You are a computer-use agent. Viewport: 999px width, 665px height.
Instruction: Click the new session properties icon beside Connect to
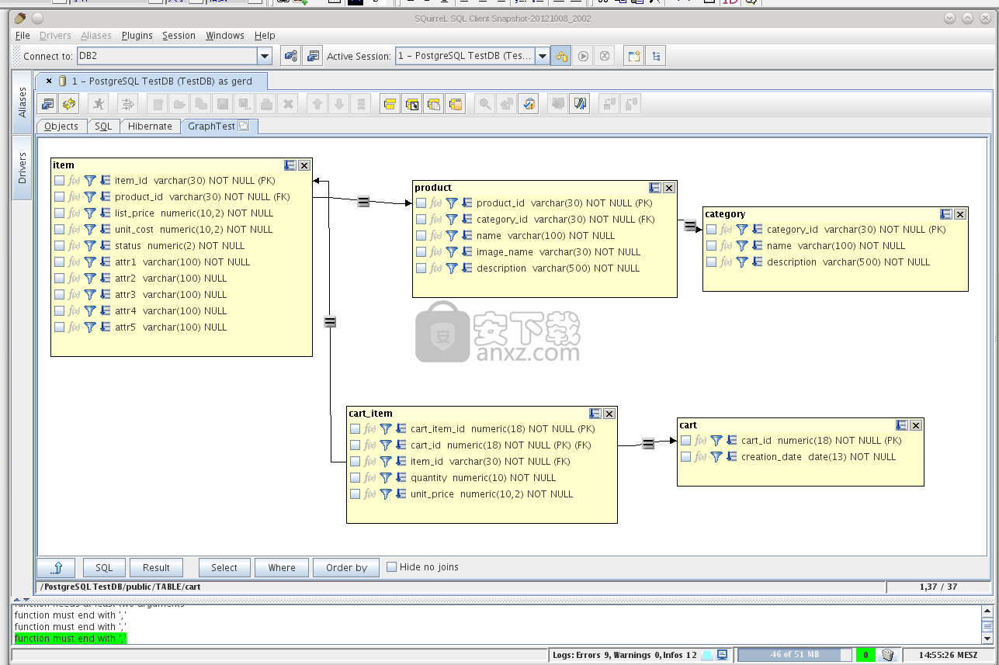pyautogui.click(x=290, y=56)
